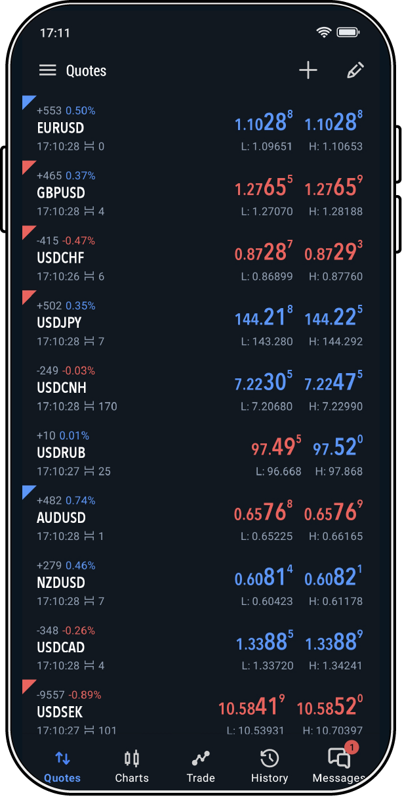Viewport: 402px width, 806px height.
Task: Open Messages with the unread badge
Action: pos(339,765)
